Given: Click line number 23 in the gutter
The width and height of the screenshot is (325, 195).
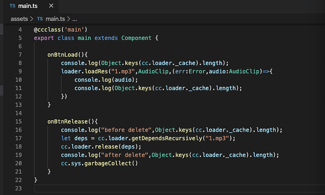Looking at the screenshot, I should coord(18,188).
